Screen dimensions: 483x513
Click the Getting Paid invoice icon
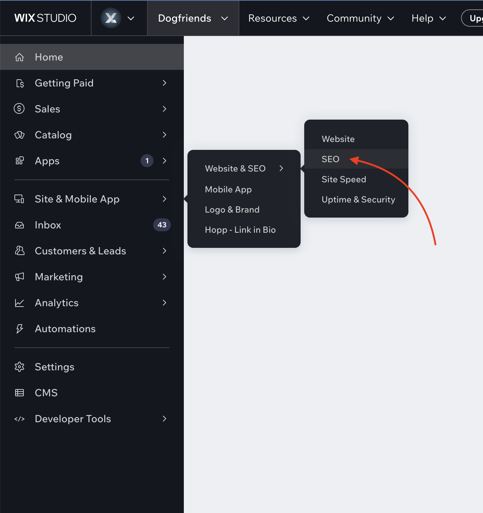[20, 83]
